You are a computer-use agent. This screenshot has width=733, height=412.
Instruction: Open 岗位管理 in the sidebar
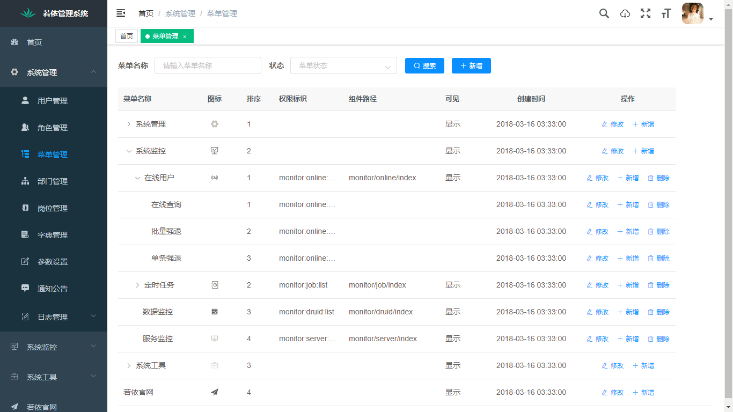(54, 208)
